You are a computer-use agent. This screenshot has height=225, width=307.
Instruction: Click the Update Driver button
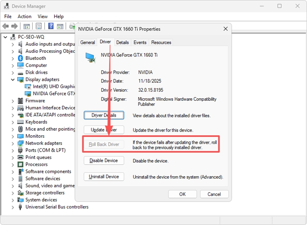click(104, 130)
